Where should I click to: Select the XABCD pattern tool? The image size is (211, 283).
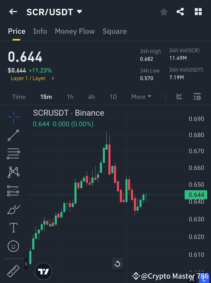(13, 172)
